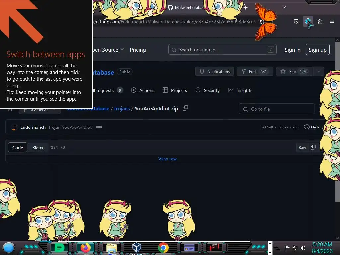Screen dimensions: 340x255
Task: Open File Explorer from taskbar
Action: (x=112, y=248)
